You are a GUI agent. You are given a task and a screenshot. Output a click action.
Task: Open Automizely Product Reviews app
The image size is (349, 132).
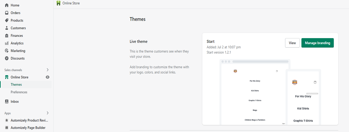pyautogui.click(x=29, y=120)
